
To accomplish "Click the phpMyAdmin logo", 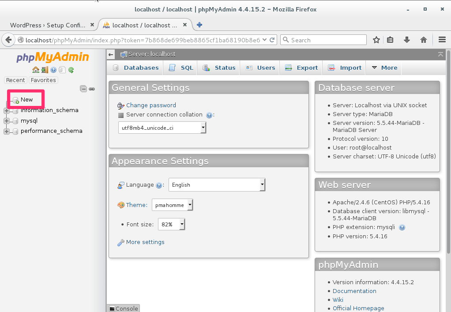I will [x=53, y=57].
